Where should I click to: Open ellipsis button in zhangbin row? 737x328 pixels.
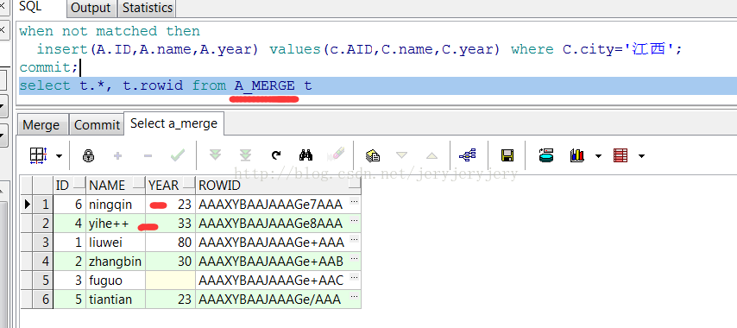(355, 258)
